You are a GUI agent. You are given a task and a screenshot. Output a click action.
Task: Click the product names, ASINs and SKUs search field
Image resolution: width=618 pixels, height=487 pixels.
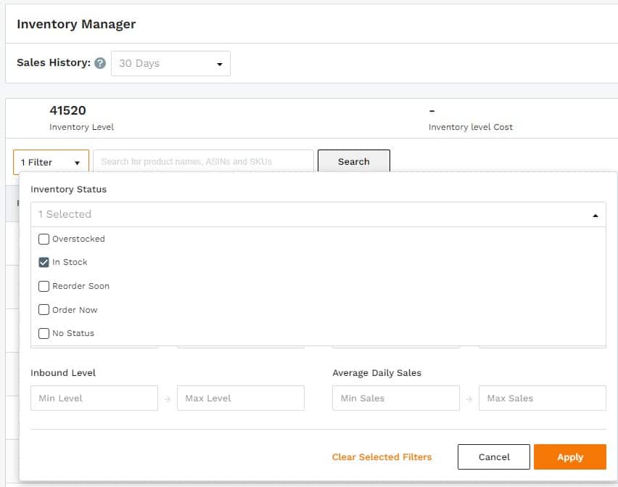coord(203,161)
